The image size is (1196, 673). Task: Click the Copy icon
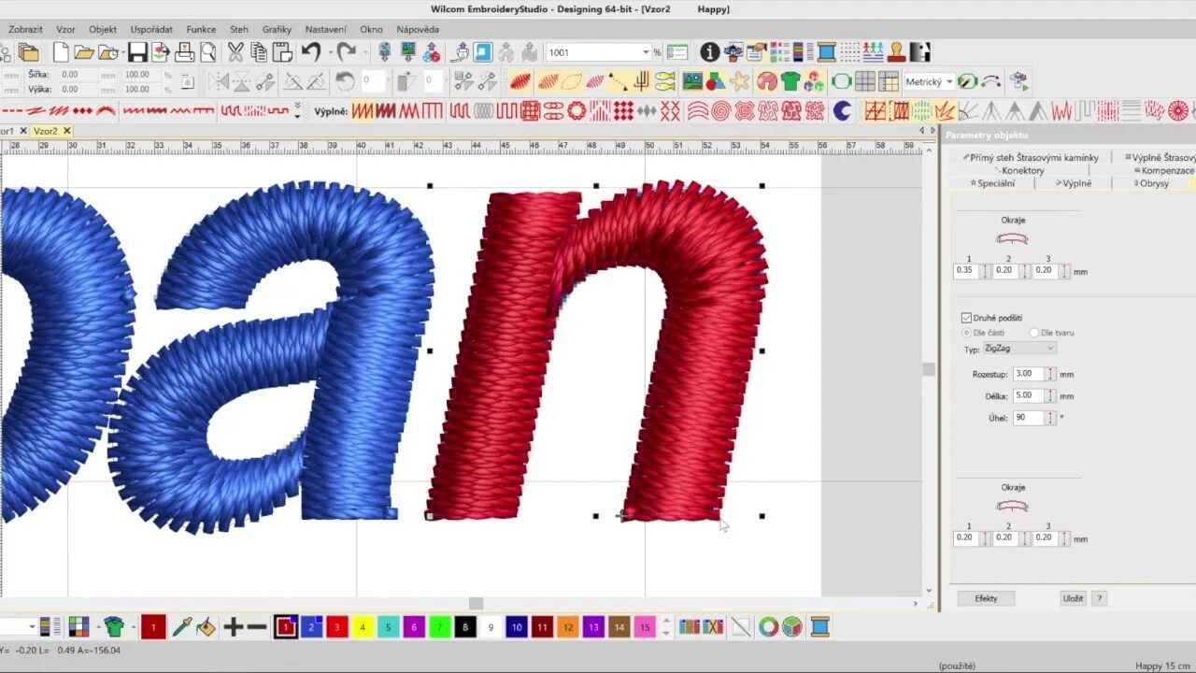(x=259, y=52)
